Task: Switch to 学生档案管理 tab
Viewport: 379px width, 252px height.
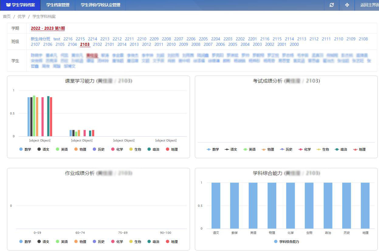Action: pyautogui.click(x=58, y=5)
